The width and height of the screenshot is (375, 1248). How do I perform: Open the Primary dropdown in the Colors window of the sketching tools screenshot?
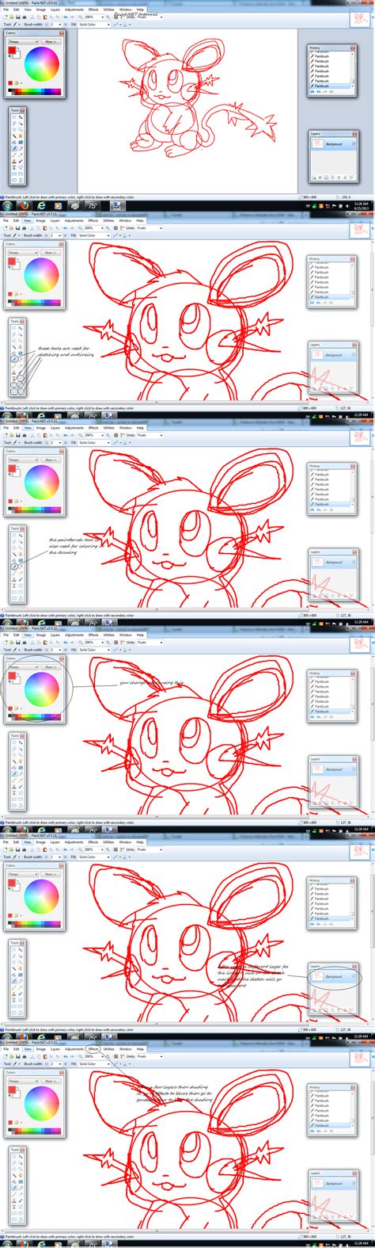pyautogui.click(x=23, y=253)
